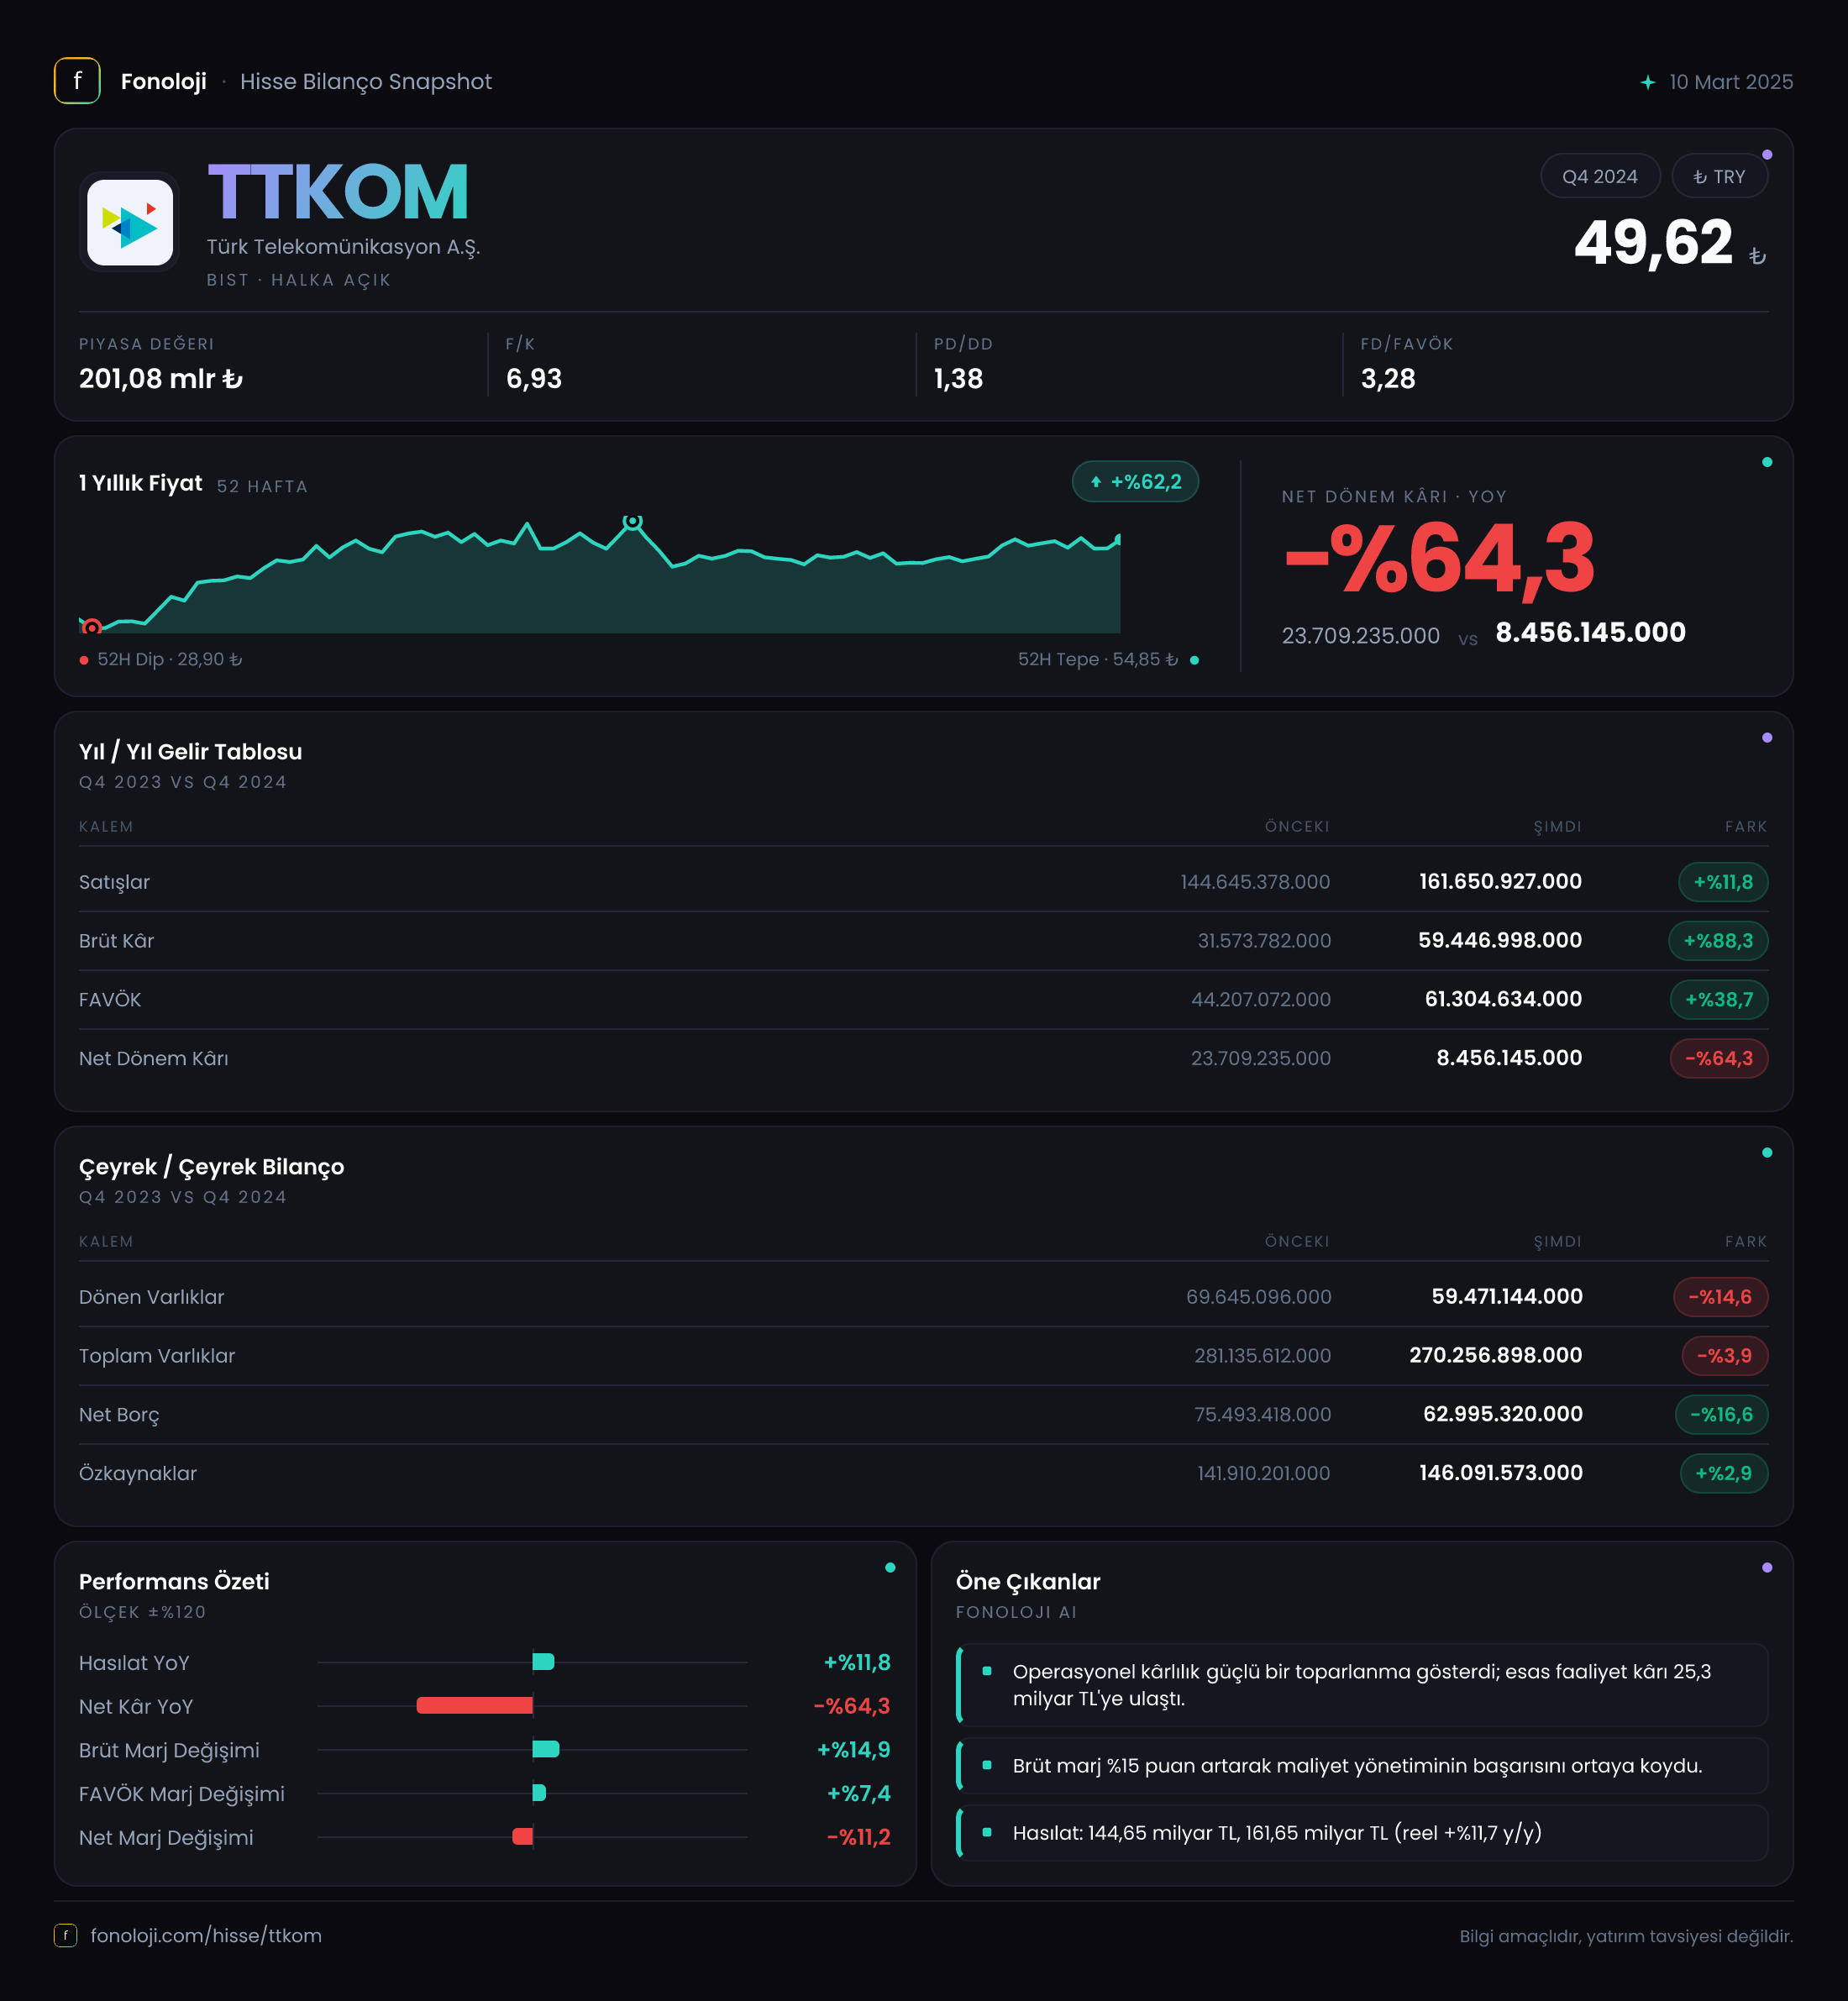Screen dimensions: 1848x2001
Task: Click the Yıl / Yıl Gelir Tablosu heading
Action: (x=190, y=752)
